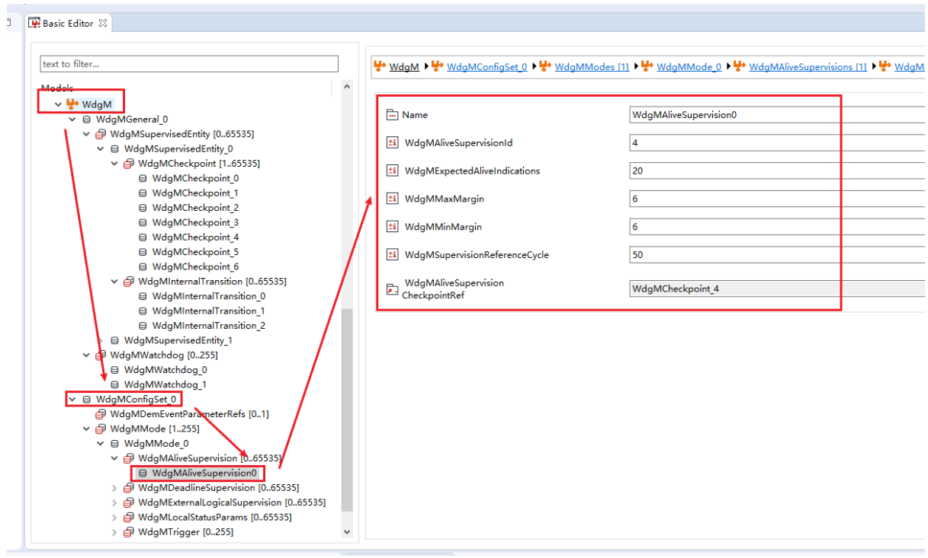Select WdgMWatchdog_1 tree item
Image resolution: width=928 pixels, height=558 pixels.
pyautogui.click(x=165, y=384)
